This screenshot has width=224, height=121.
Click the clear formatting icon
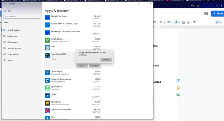pos(194,22)
